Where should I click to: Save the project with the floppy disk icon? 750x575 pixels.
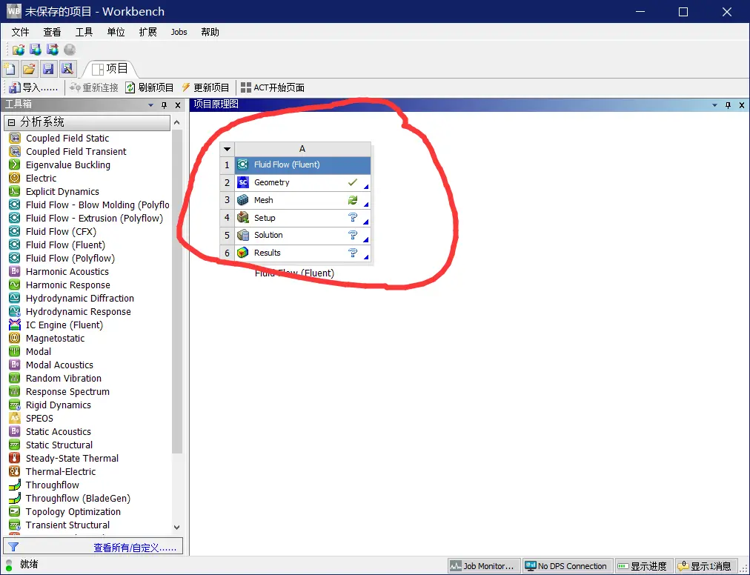pos(48,69)
